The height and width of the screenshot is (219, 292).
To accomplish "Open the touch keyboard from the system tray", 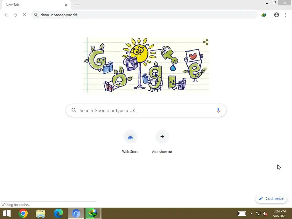I will [242, 213].
